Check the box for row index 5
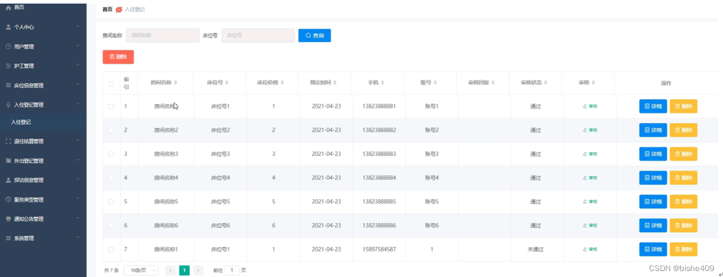This screenshot has height=277, width=723. tap(111, 201)
